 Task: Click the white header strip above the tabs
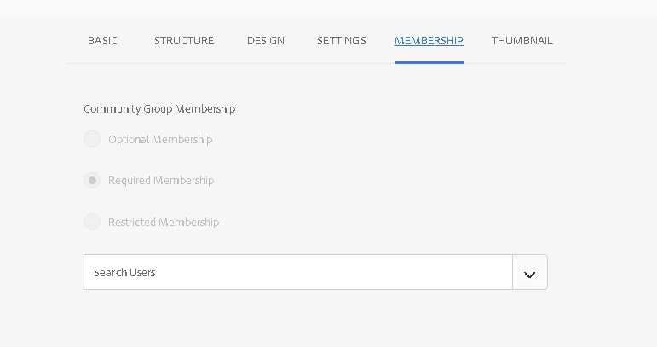tap(329, 9)
